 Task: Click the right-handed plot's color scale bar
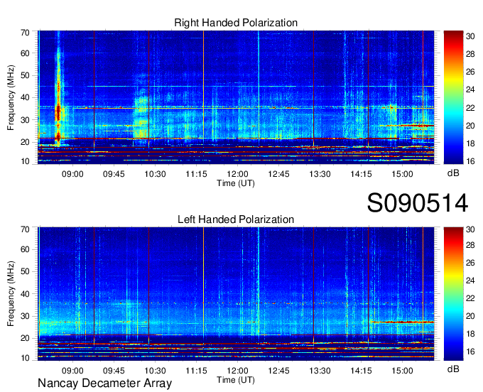pos(453,97)
